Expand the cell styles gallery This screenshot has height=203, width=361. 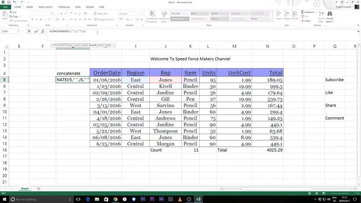(272, 21)
